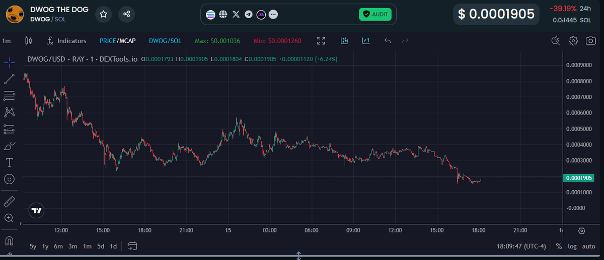Toggle the bar-chart overlay icon
The height and width of the screenshot is (260, 604).
coord(366,41)
